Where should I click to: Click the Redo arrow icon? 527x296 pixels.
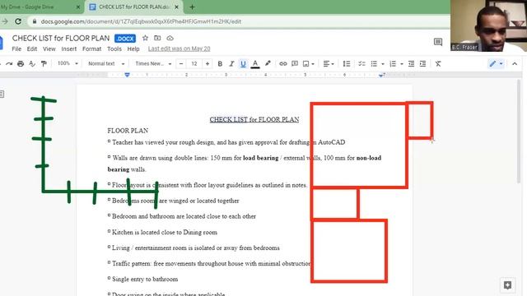(9, 64)
